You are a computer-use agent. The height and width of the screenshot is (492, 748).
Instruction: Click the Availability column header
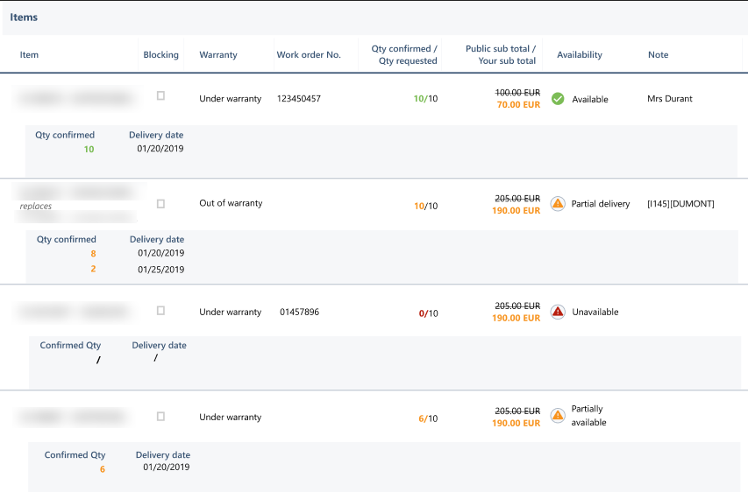click(580, 55)
